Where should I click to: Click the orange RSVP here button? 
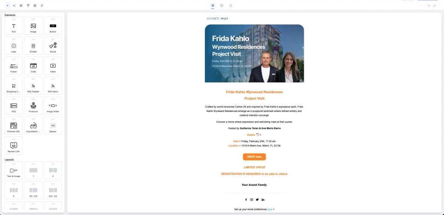click(x=254, y=157)
